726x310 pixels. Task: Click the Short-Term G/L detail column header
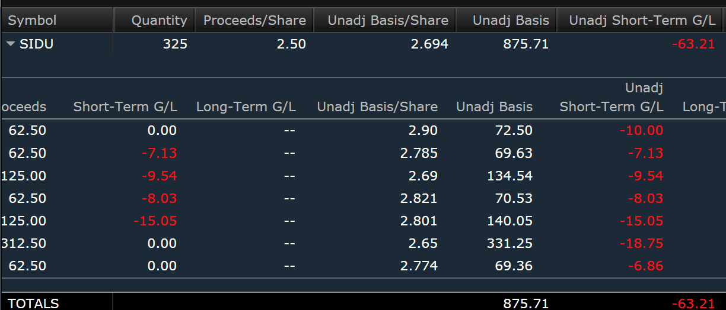[x=125, y=107]
